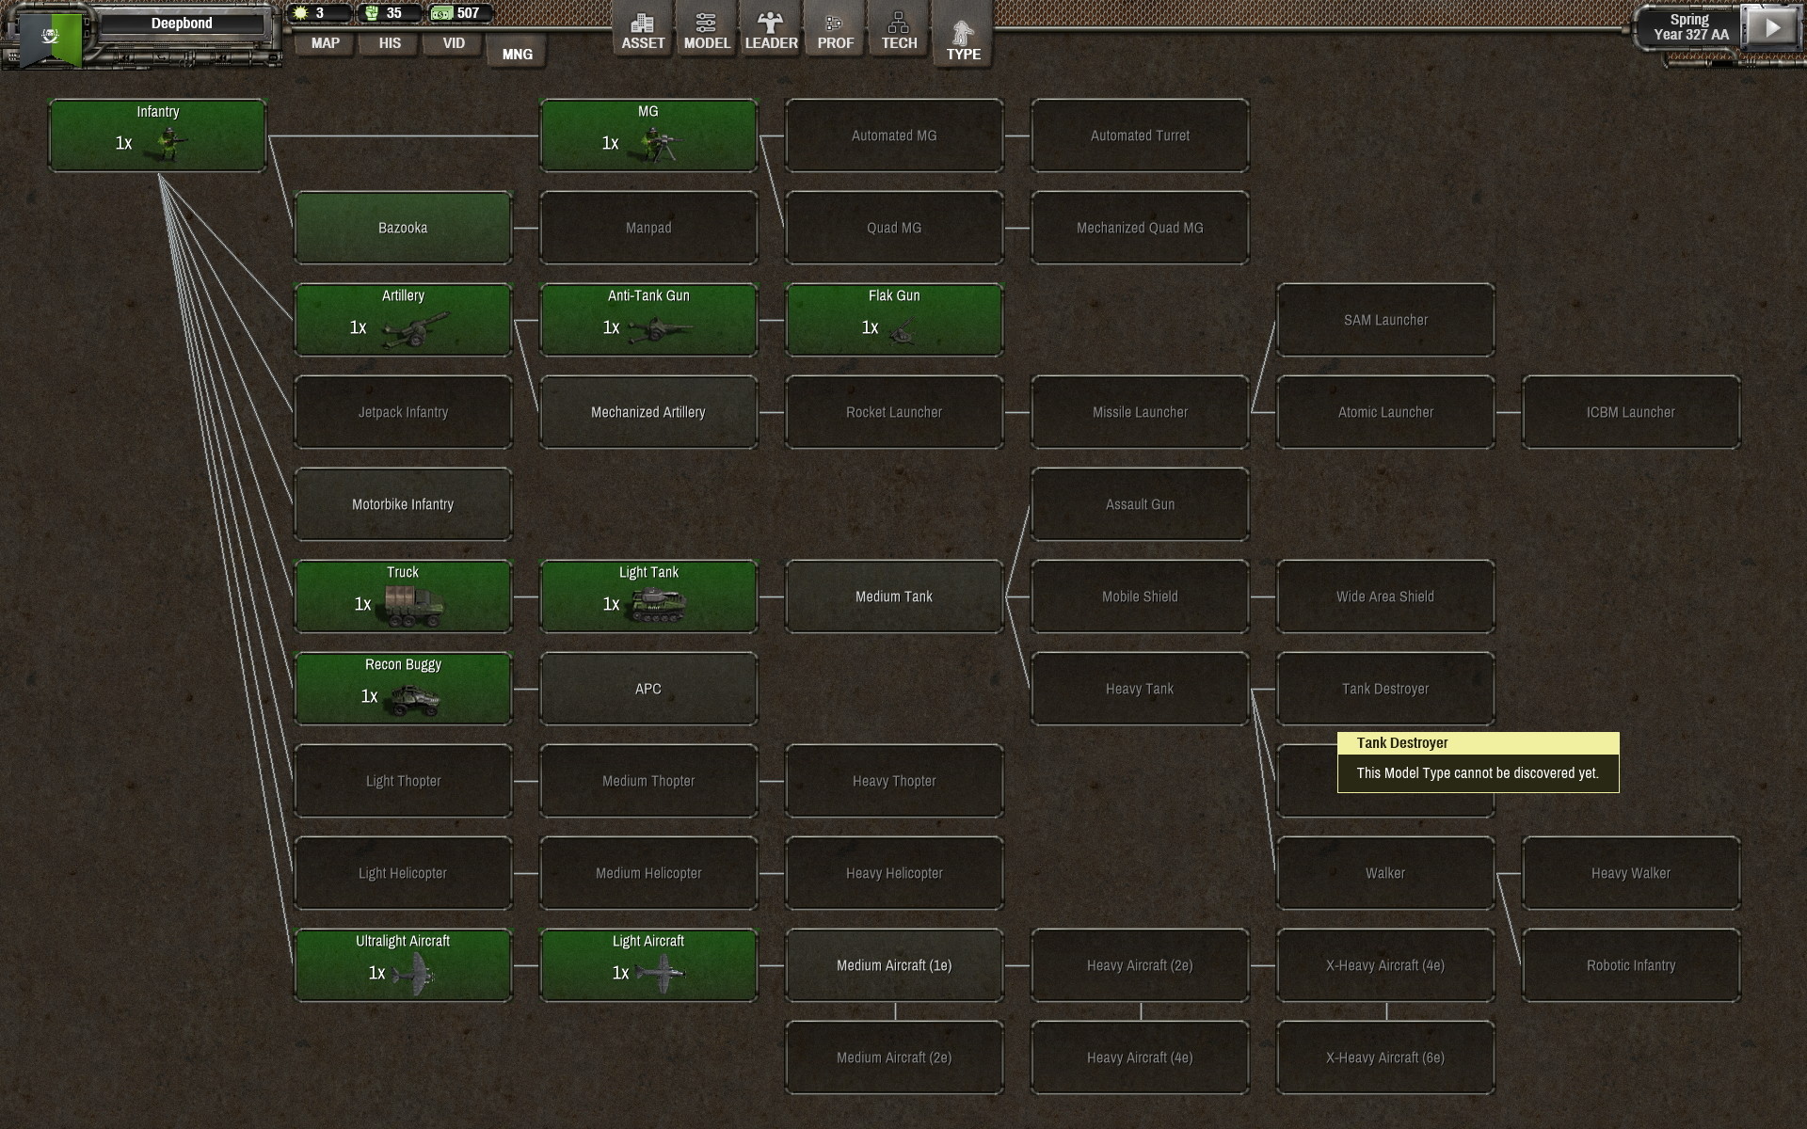Select the Recon Buggy node

(403, 688)
